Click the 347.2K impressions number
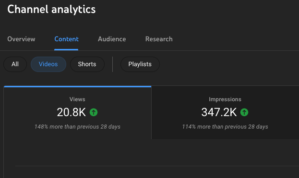Viewport: 299px width, 178px height. click(x=219, y=112)
